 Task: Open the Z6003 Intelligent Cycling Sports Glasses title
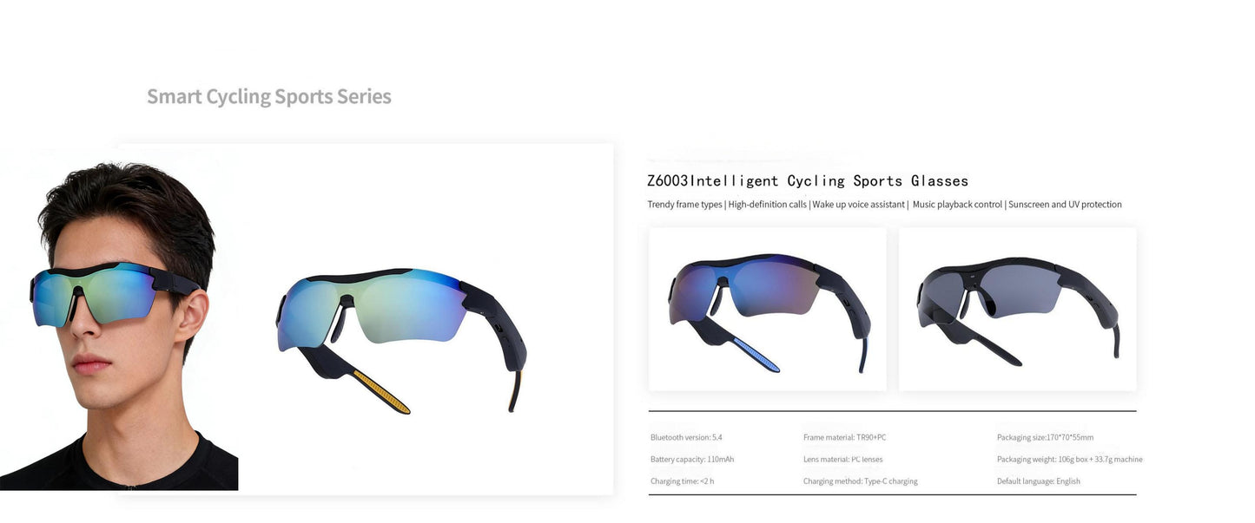(x=808, y=181)
